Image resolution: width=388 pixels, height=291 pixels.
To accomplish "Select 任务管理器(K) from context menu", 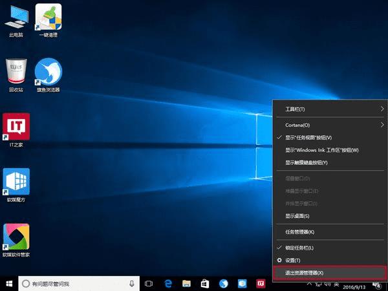I will point(299,232).
